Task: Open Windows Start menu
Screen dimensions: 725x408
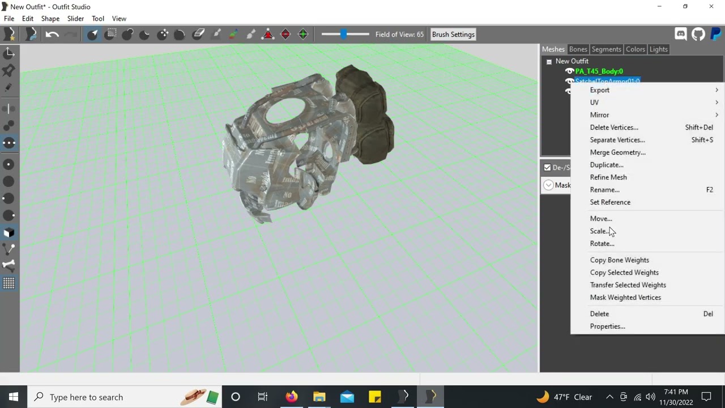Action: (14, 397)
